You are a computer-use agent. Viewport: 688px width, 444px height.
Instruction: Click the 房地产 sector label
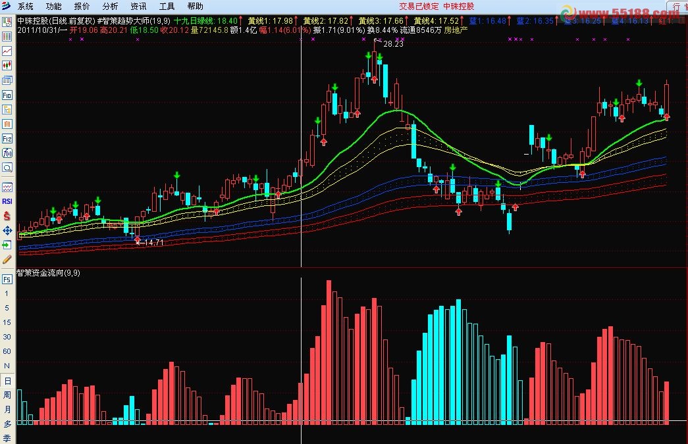pos(456,30)
